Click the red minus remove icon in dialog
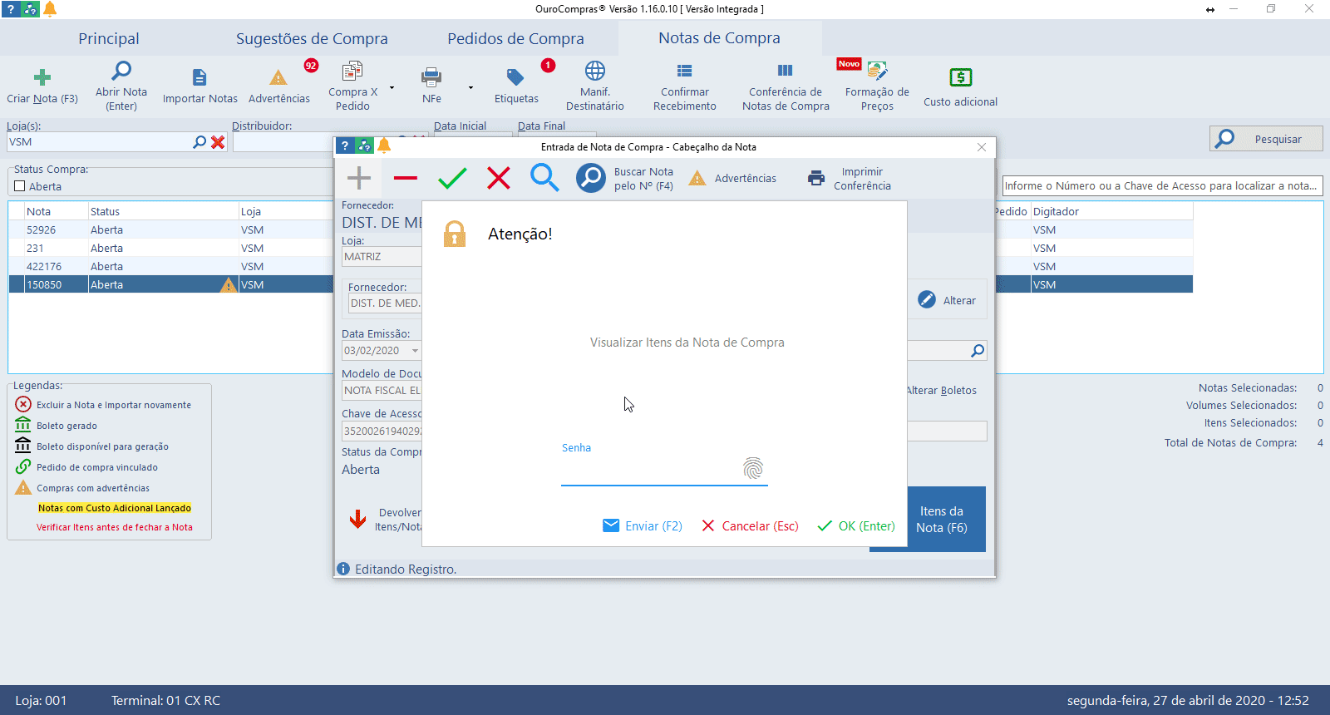 [406, 178]
